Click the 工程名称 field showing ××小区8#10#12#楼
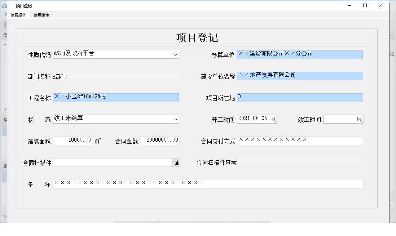The height and width of the screenshot is (236, 396). (115, 97)
